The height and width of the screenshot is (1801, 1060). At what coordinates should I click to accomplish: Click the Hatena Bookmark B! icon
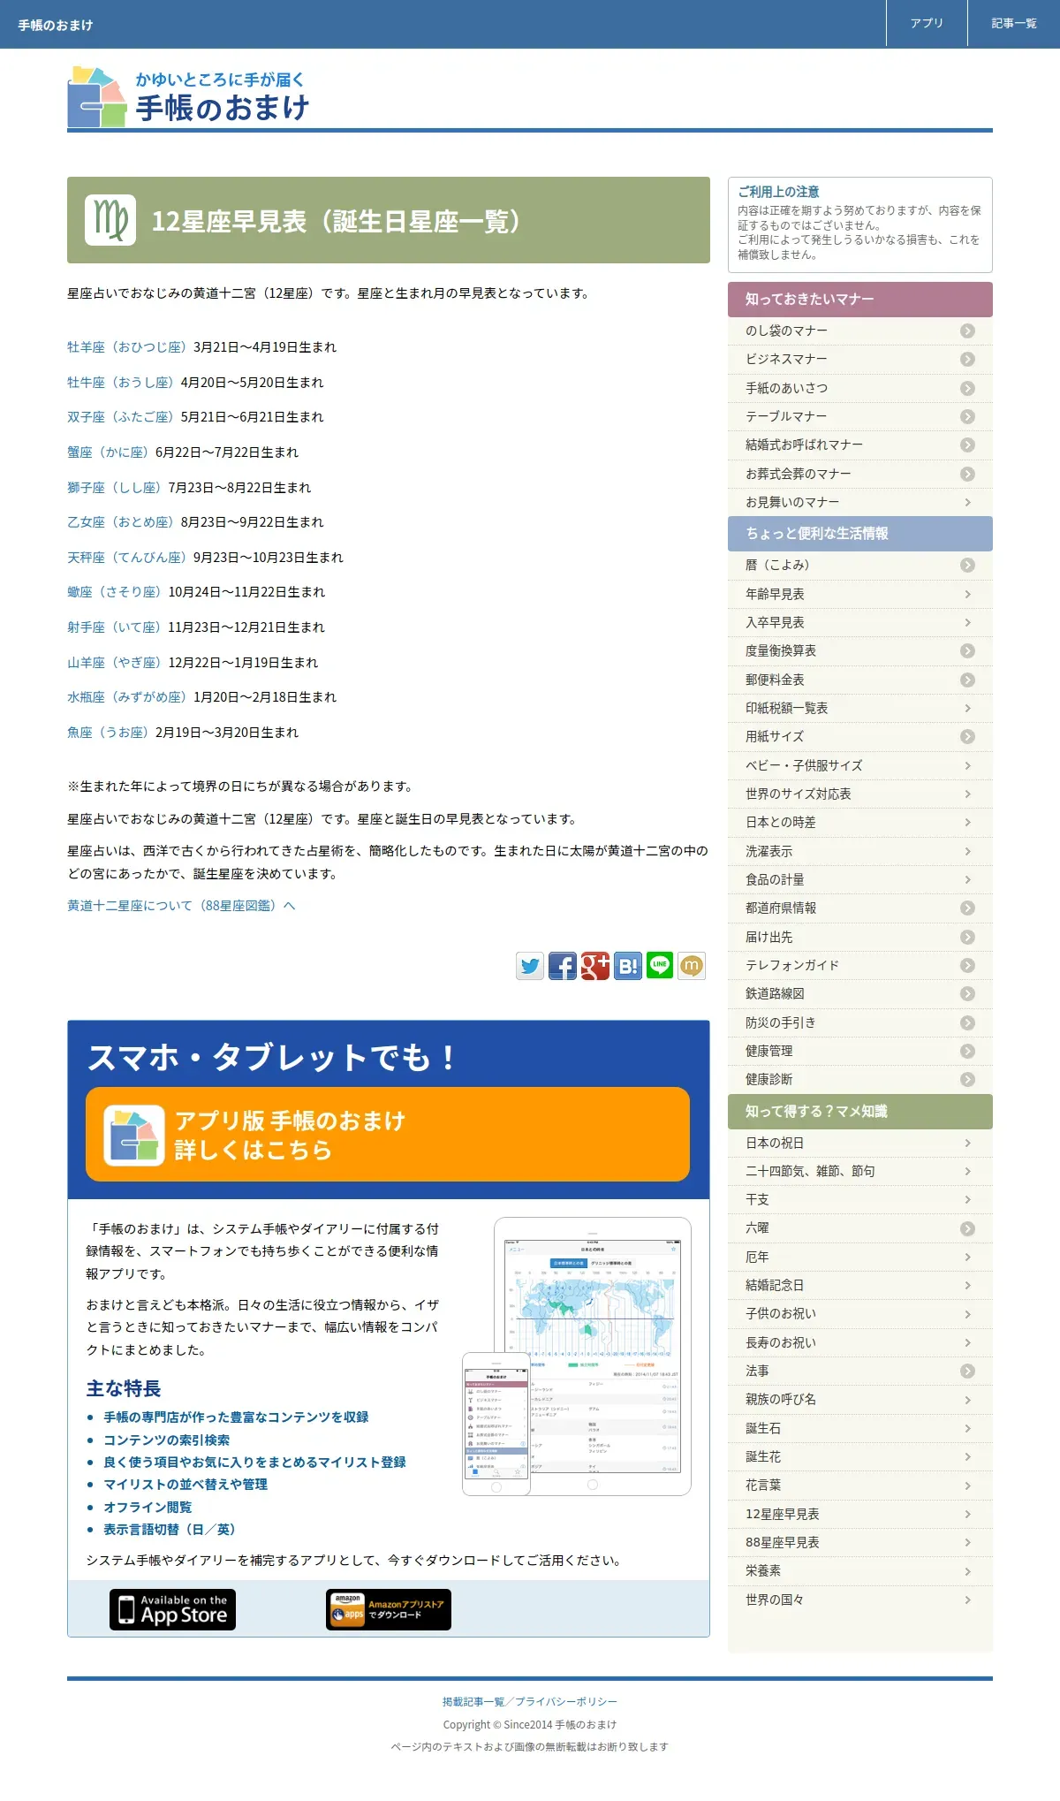pos(627,966)
